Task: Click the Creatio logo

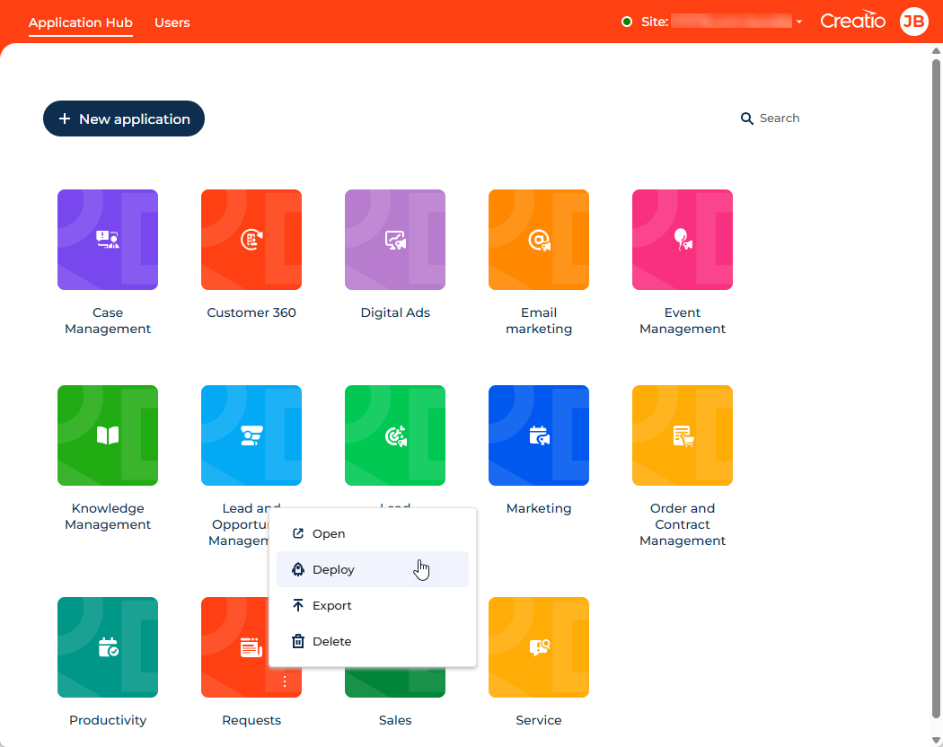Action: pyautogui.click(x=852, y=21)
